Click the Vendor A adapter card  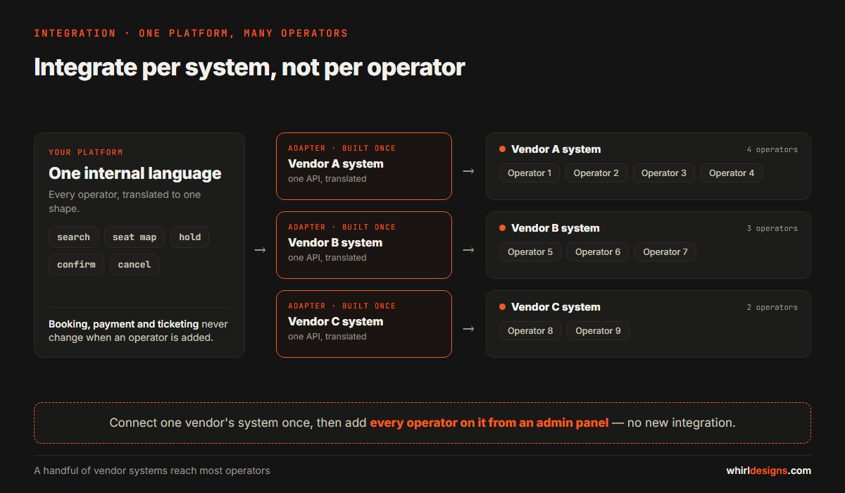click(x=364, y=166)
